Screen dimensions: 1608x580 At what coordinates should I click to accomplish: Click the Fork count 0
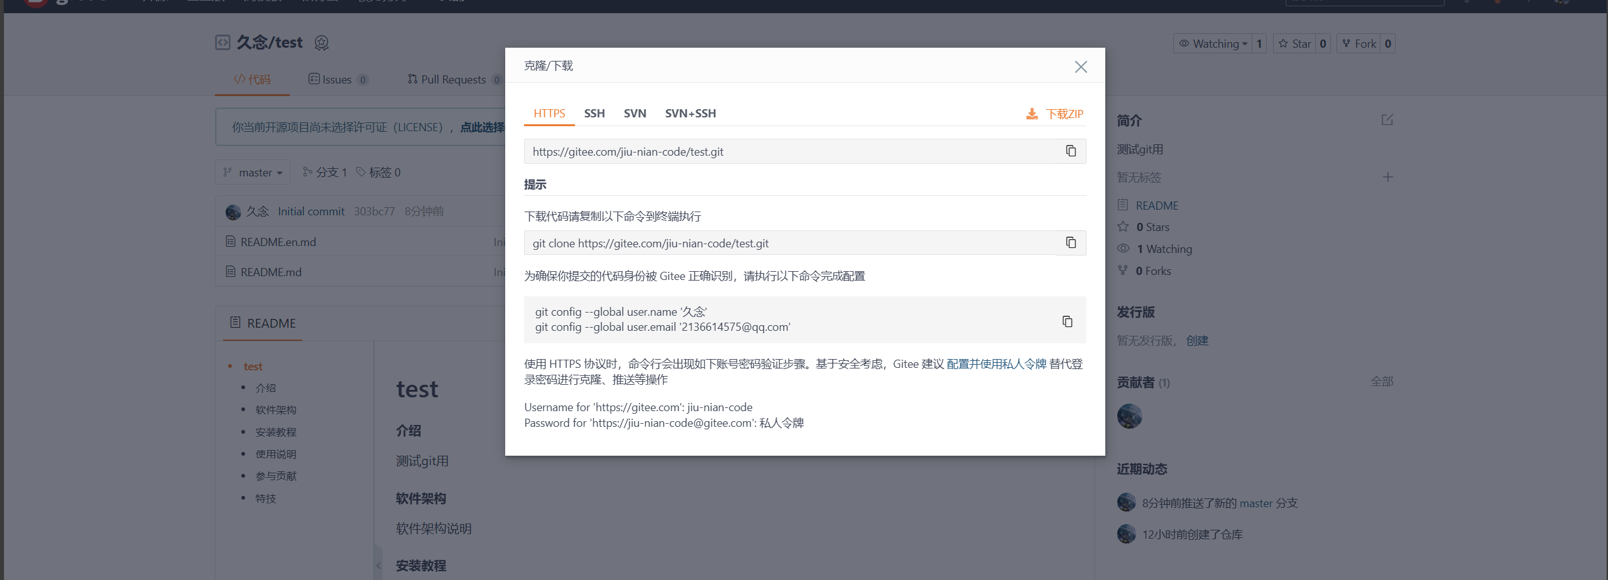(1387, 43)
